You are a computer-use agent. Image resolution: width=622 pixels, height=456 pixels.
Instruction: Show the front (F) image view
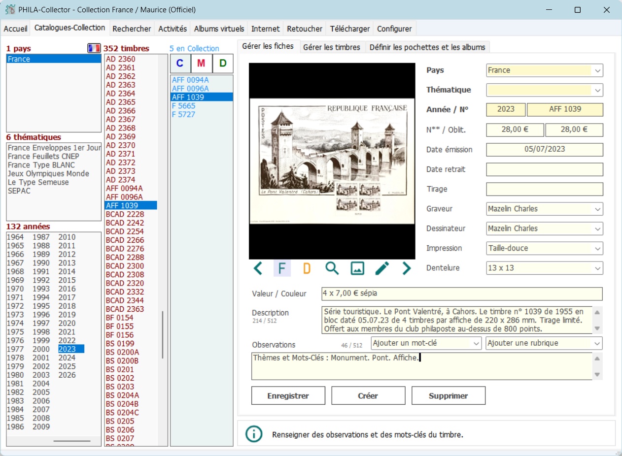coord(282,268)
